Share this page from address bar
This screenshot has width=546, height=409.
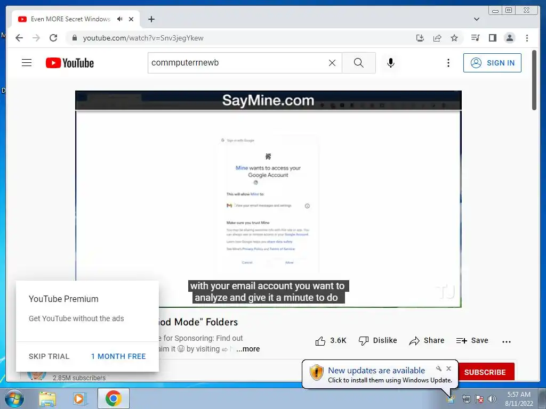(437, 38)
